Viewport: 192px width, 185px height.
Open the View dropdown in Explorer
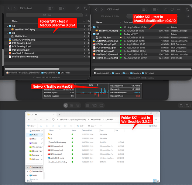click(92, 126)
